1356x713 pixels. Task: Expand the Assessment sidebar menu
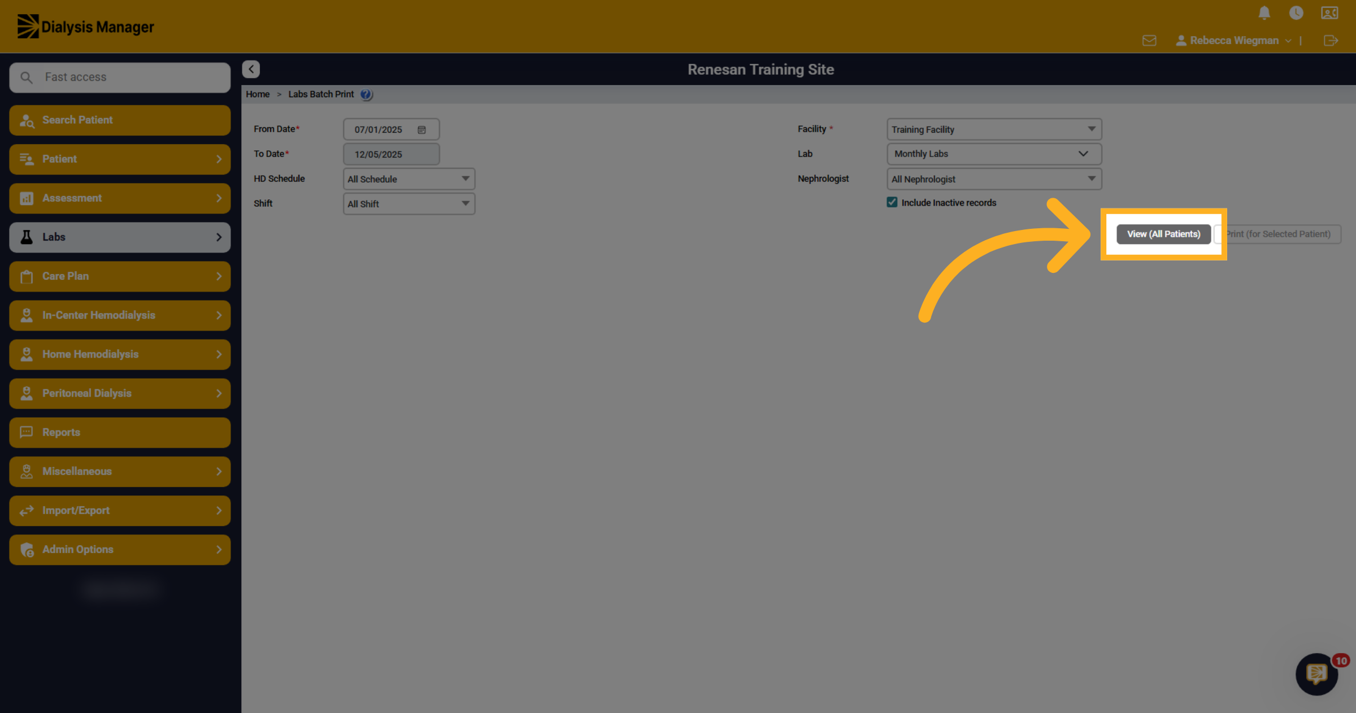pos(120,198)
